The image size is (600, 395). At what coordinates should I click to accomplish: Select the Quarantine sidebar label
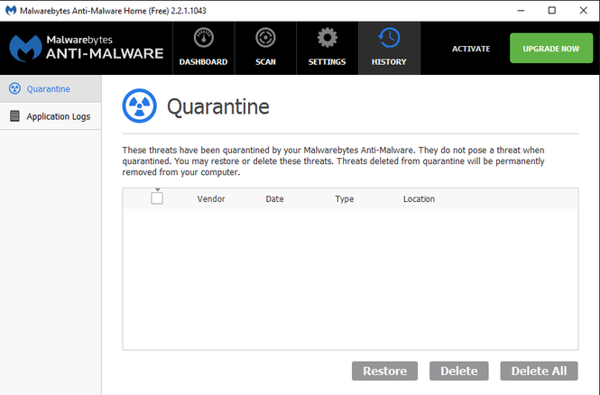click(x=48, y=89)
